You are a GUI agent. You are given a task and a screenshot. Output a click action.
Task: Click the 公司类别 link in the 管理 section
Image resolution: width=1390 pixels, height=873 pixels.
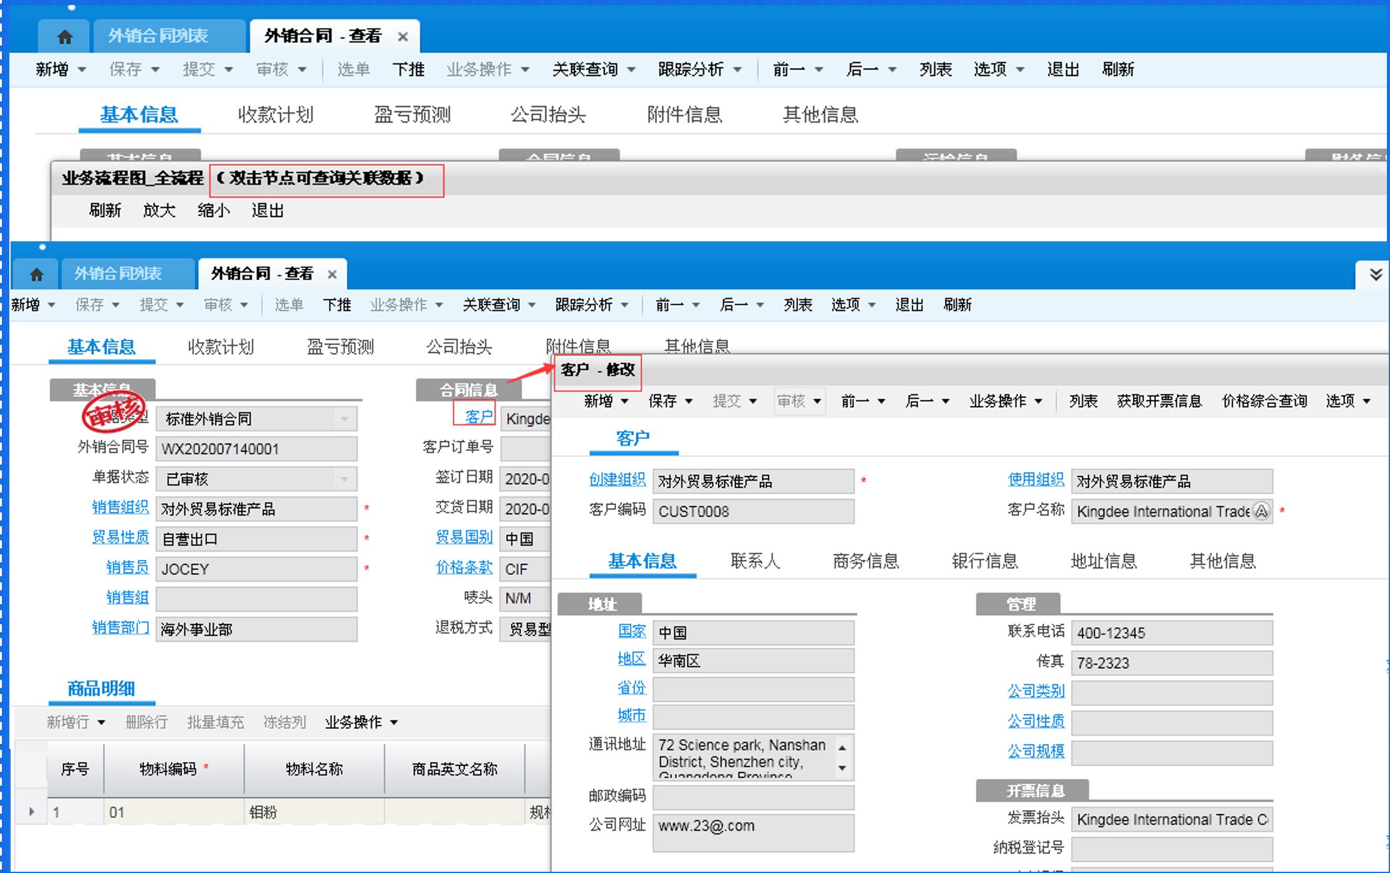(x=1036, y=691)
